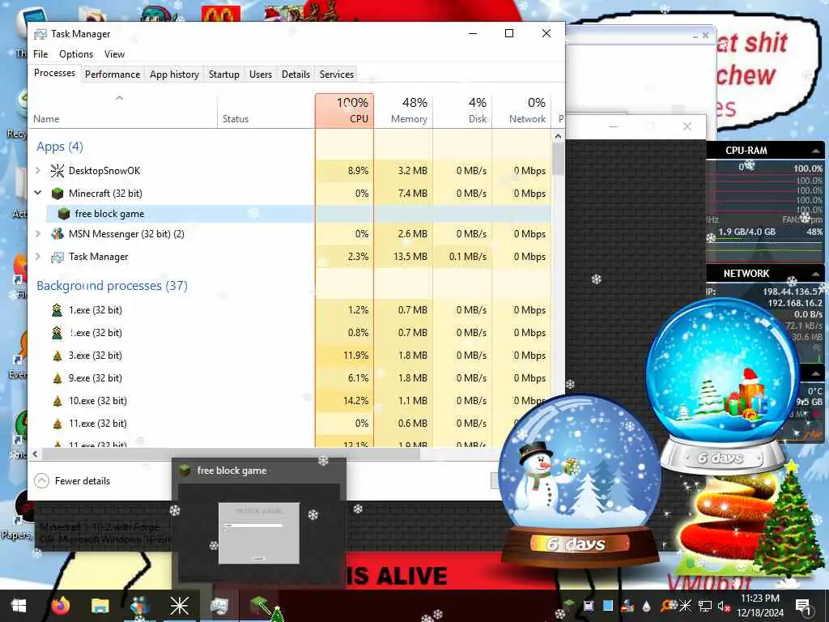
Task: Click the DesktopSnowOK snowflake process icon
Action: (x=57, y=171)
